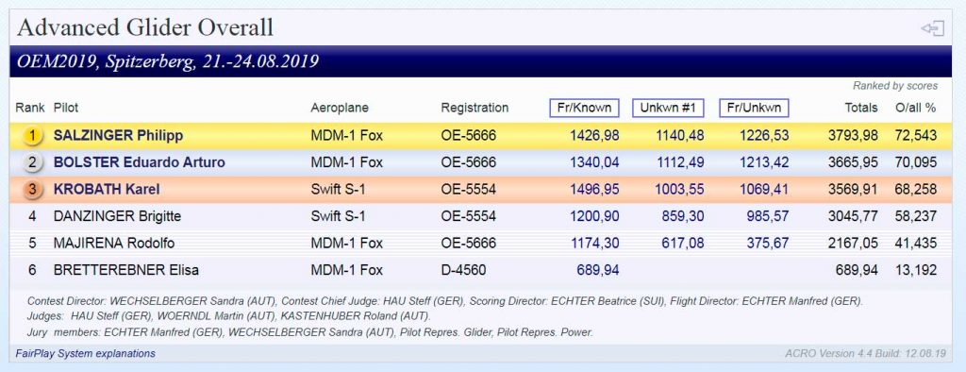The height and width of the screenshot is (372, 966).
Task: Click the bronze rank 3 medal badge
Action: (x=33, y=190)
